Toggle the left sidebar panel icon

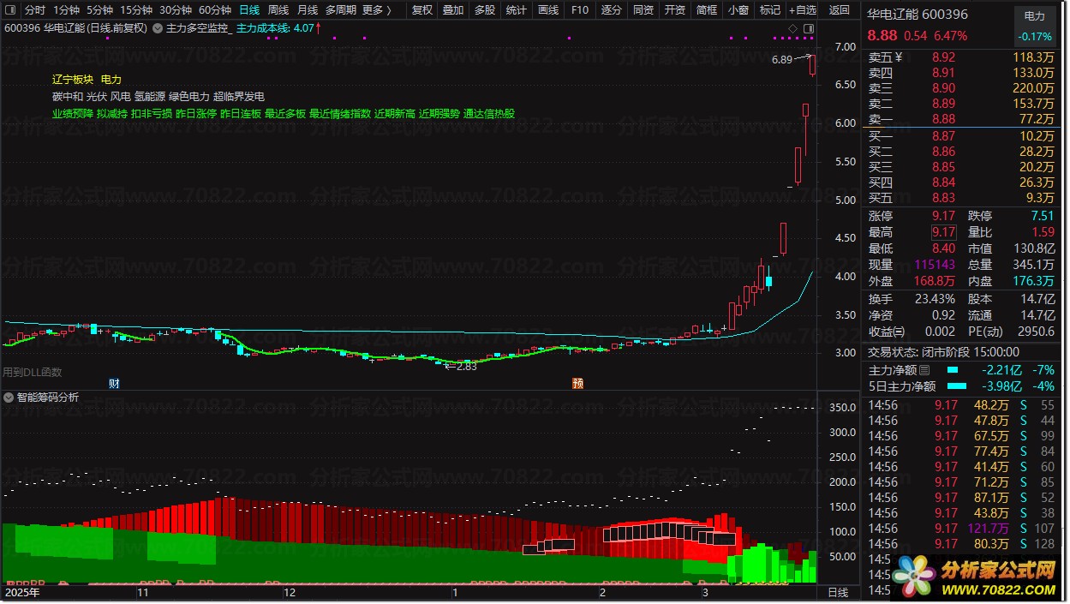click(10, 10)
